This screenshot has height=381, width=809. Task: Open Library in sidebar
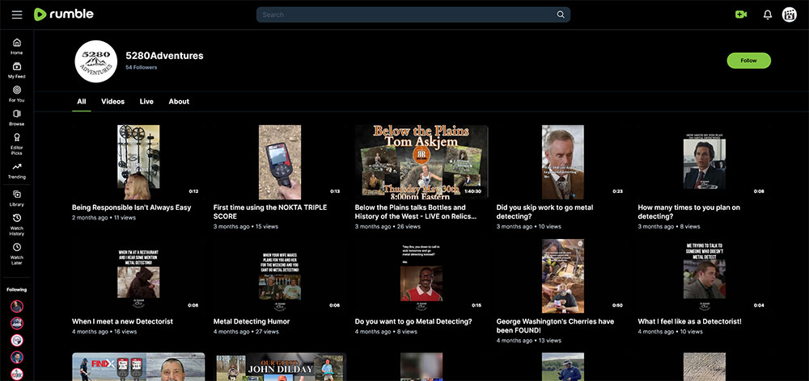[16, 199]
